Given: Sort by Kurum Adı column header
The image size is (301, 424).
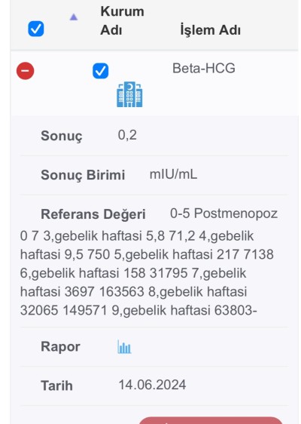Looking at the screenshot, I should tap(122, 20).
